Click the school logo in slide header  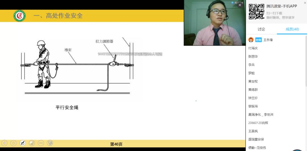point(19,16)
